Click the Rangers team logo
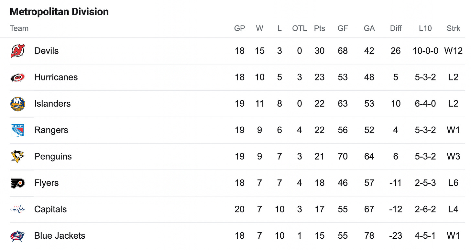Image resolution: width=471 pixels, height=250 pixels. pos(17,130)
